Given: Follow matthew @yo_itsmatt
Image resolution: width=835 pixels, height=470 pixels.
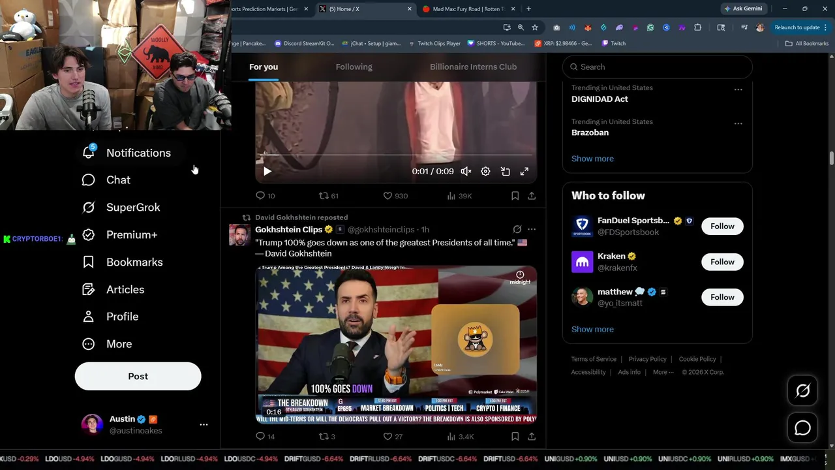Looking at the screenshot, I should click(722, 298).
